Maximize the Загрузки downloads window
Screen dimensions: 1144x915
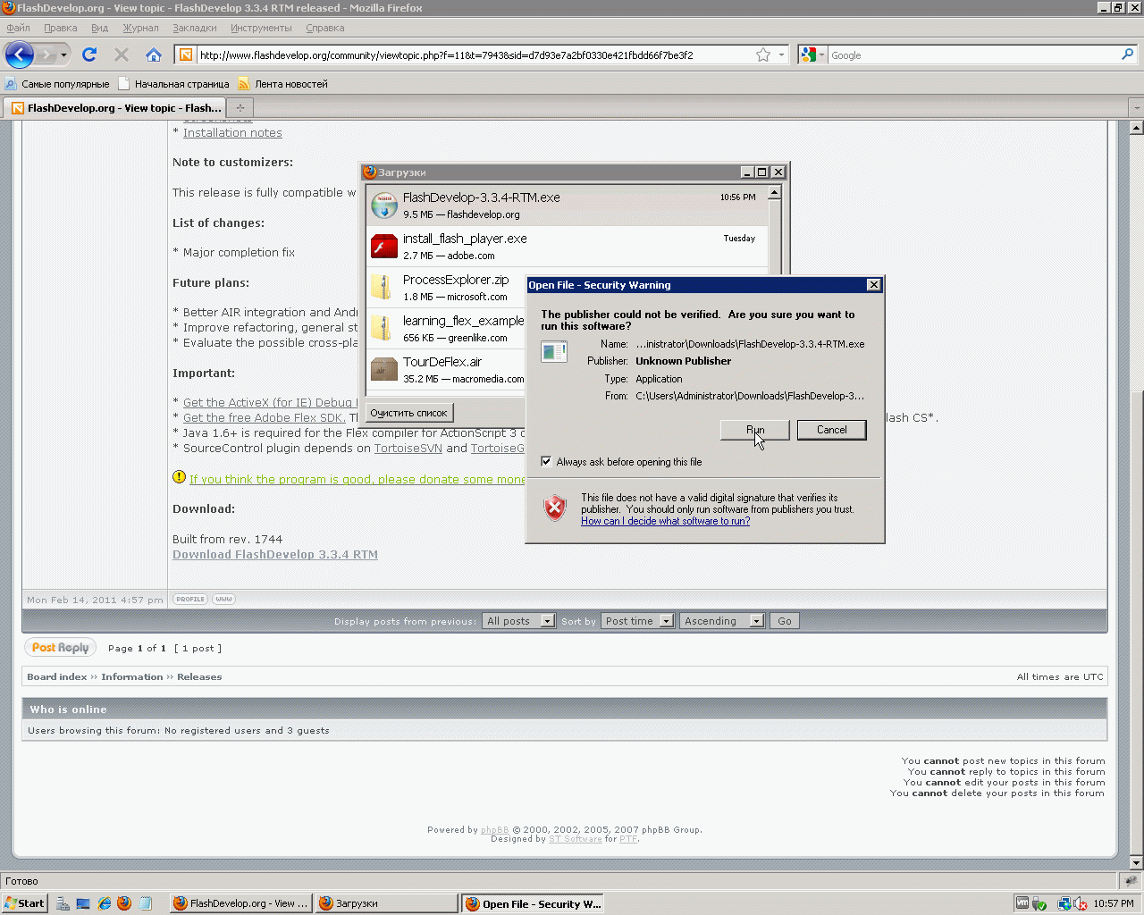[761, 172]
